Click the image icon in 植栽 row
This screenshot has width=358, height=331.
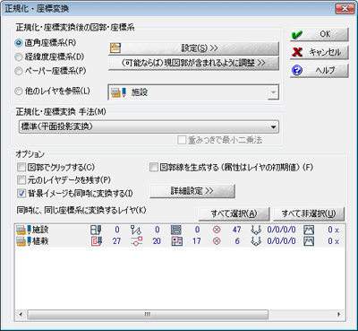tap(309, 241)
